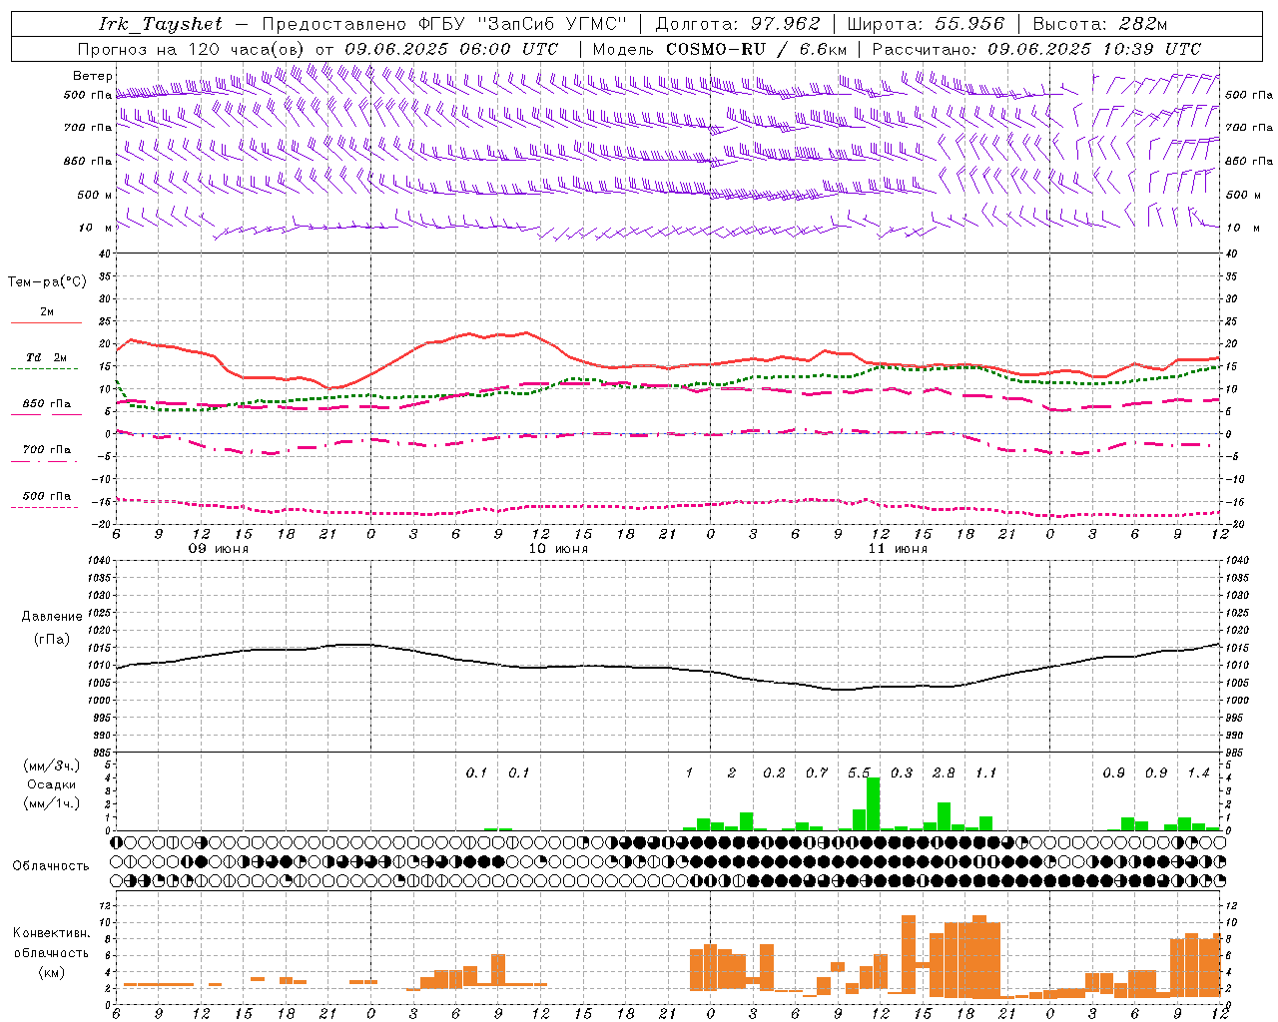Click the 1.4 three-hour precipitation total
1278x1022 pixels.
click(x=1198, y=772)
